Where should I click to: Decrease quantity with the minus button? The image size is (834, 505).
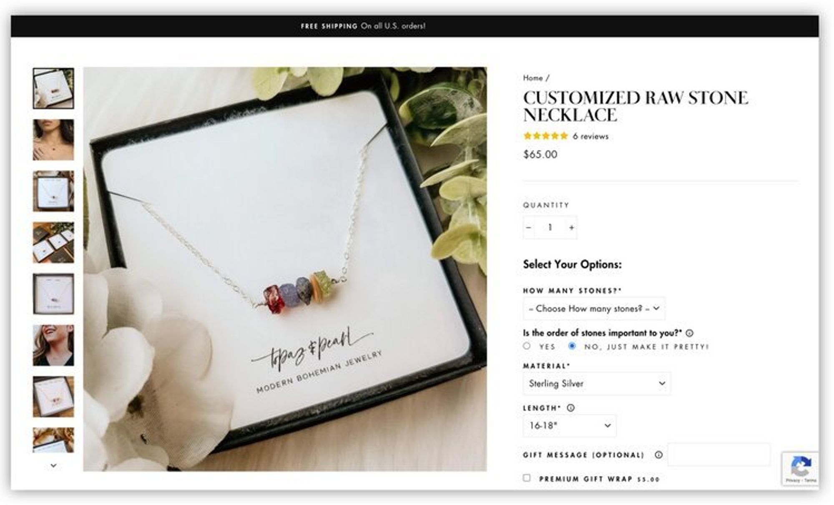(529, 227)
